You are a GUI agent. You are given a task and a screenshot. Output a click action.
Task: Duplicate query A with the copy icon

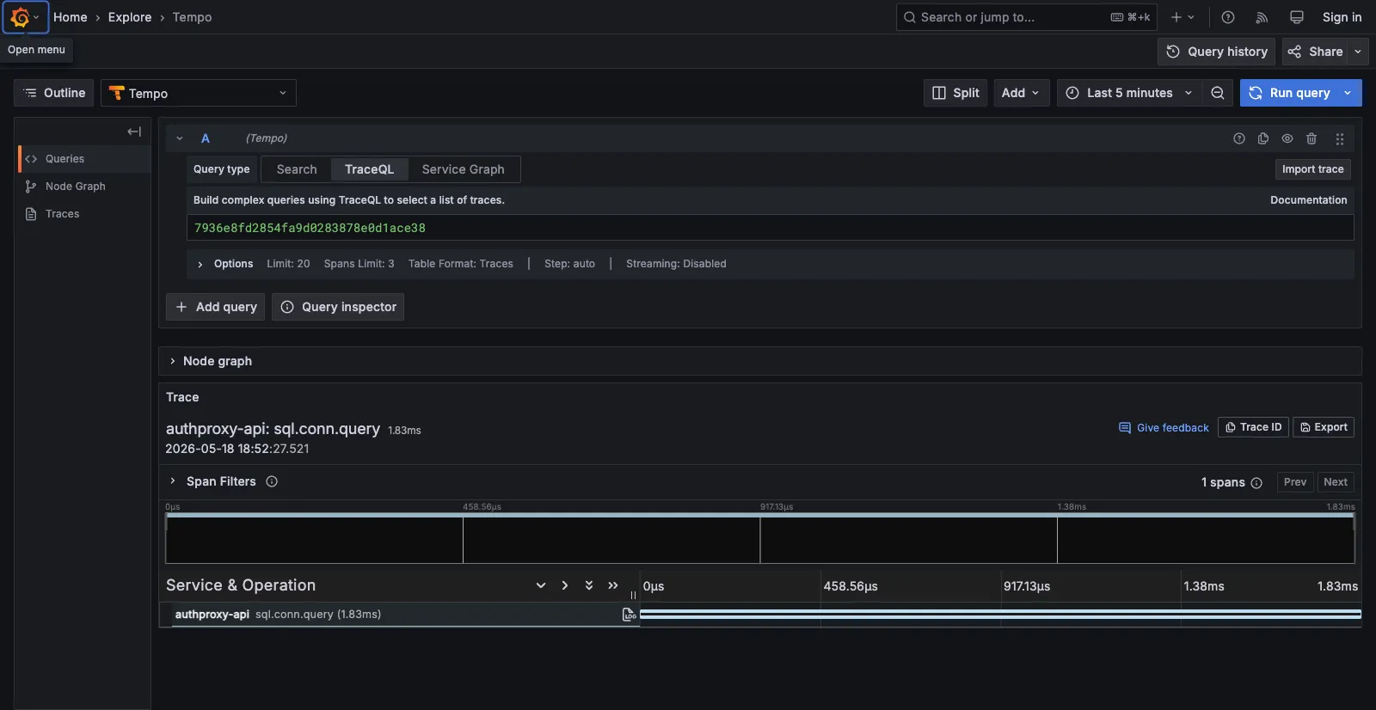(1263, 138)
